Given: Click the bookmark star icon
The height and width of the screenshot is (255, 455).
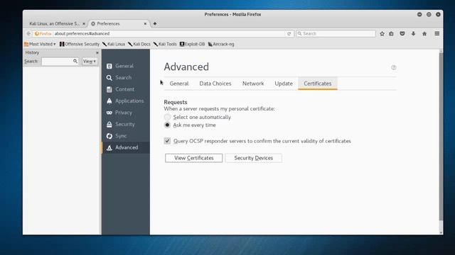Looking at the screenshot, I should pyautogui.click(x=382, y=34).
